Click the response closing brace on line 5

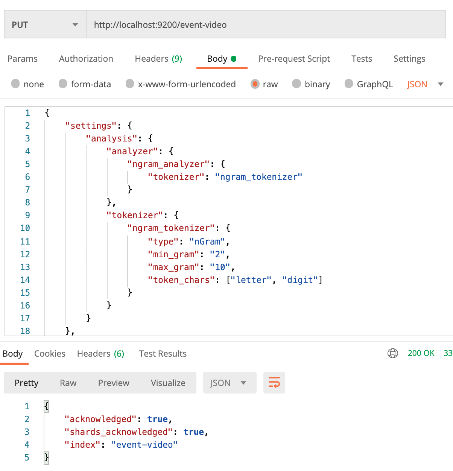[46, 457]
